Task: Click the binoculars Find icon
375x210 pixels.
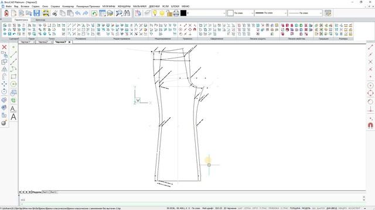Action: pos(127,13)
